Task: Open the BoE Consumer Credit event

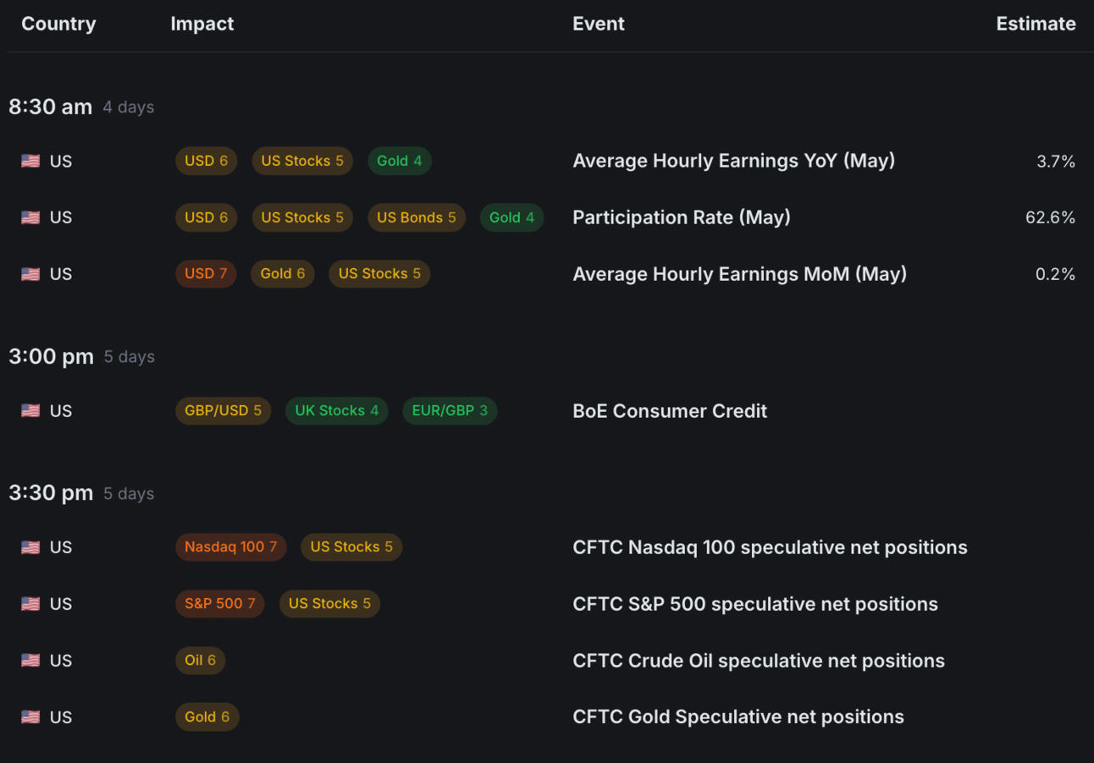Action: coord(670,411)
